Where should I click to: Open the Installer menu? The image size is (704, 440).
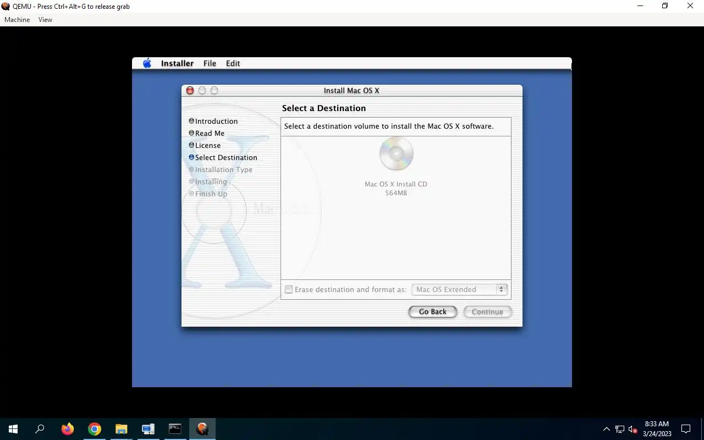coord(177,63)
